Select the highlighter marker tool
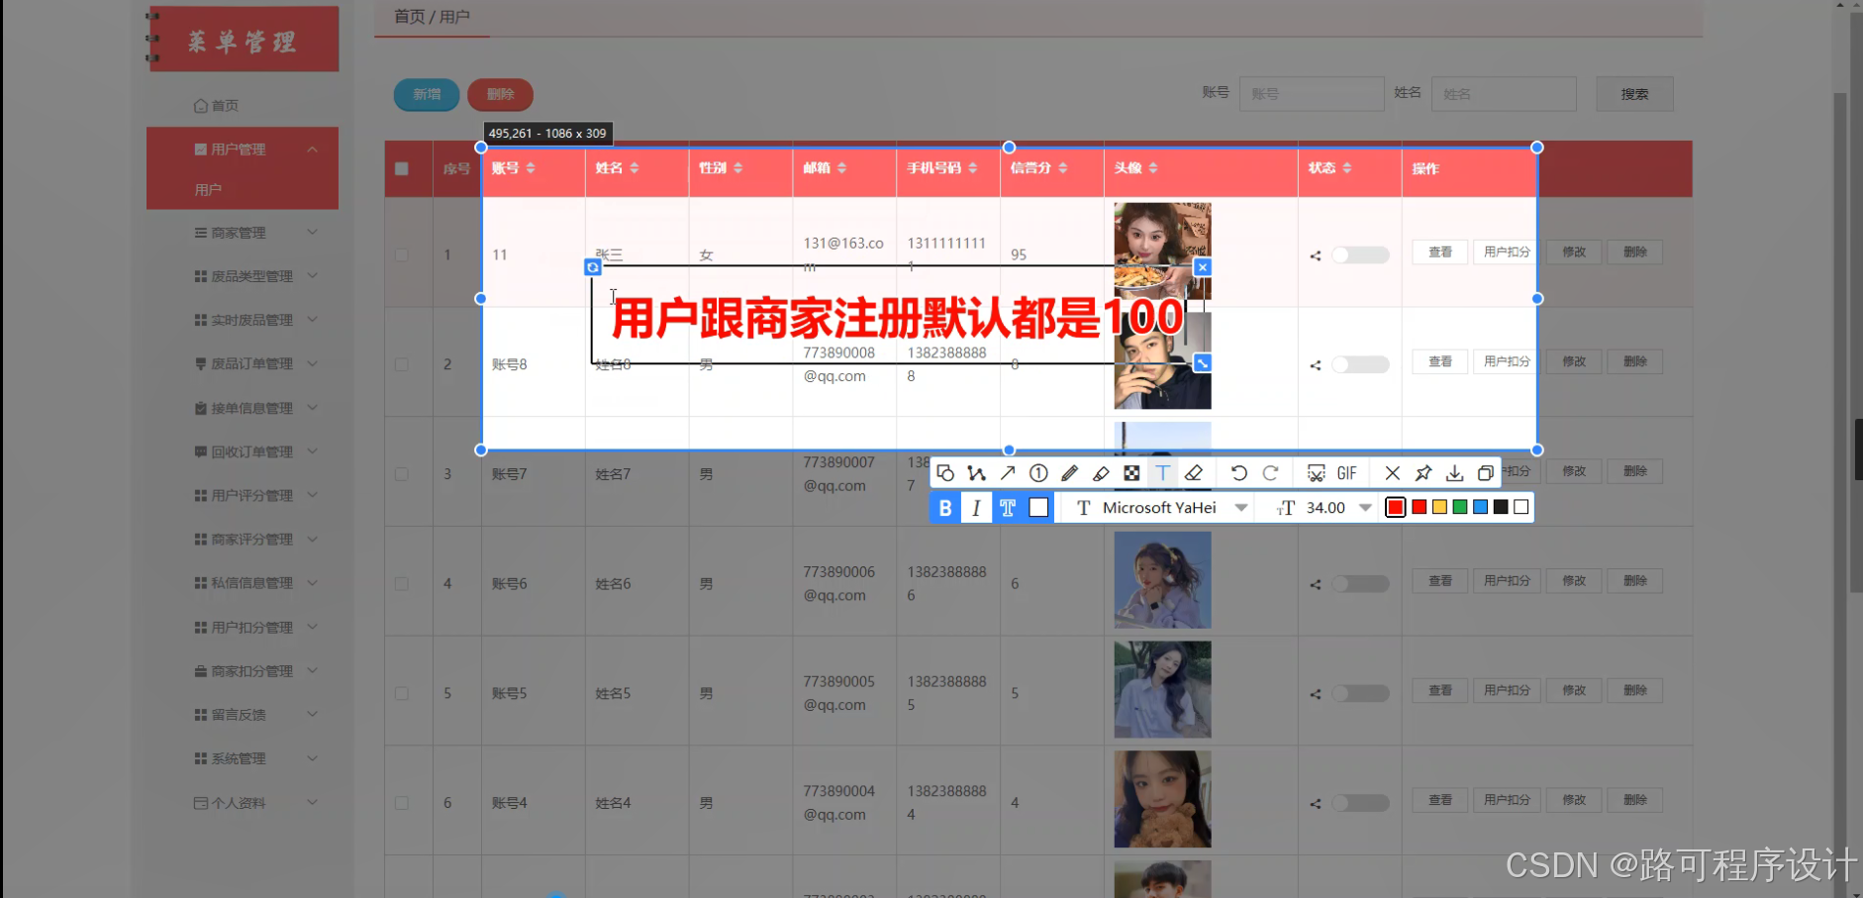The height and width of the screenshot is (898, 1863). [1101, 473]
